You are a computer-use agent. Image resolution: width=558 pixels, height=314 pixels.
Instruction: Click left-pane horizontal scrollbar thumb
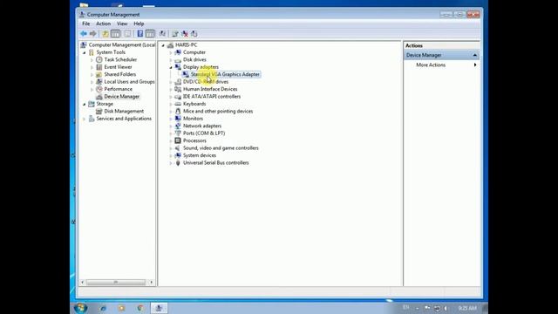pos(116,282)
